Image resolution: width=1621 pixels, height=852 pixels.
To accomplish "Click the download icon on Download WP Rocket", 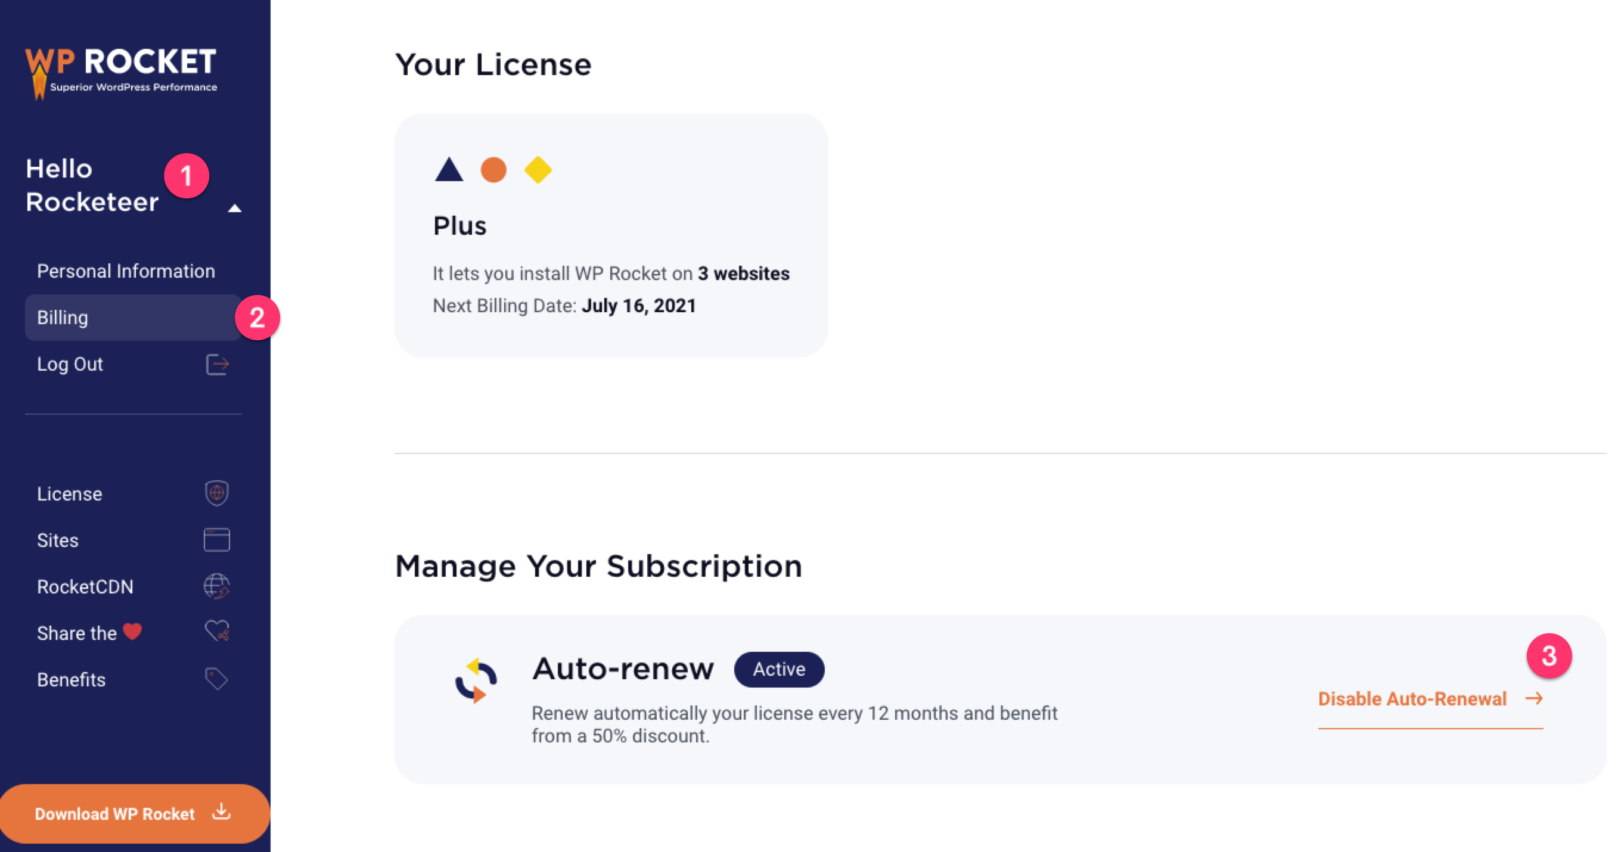I will tap(222, 813).
